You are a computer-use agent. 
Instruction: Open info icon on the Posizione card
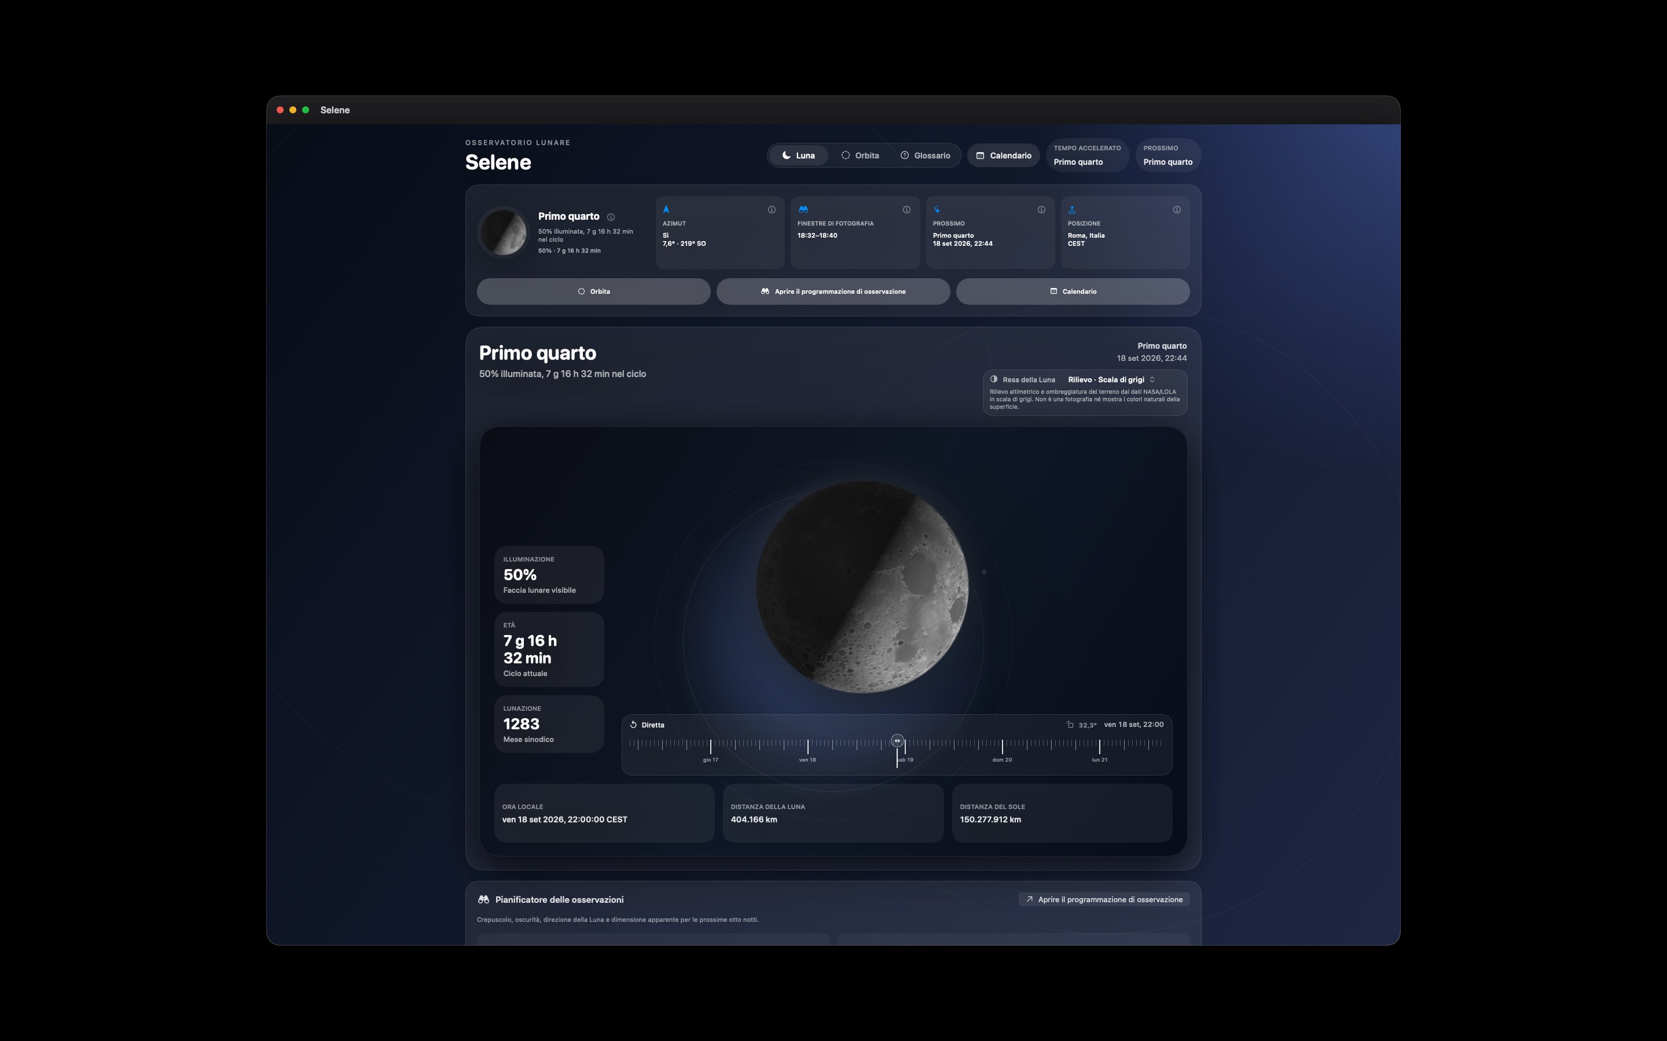pos(1177,210)
